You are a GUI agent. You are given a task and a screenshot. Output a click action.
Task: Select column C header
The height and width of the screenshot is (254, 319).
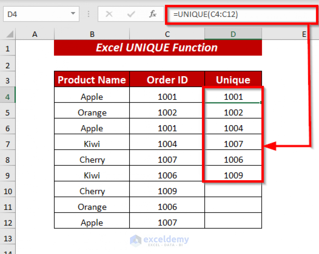coord(167,34)
